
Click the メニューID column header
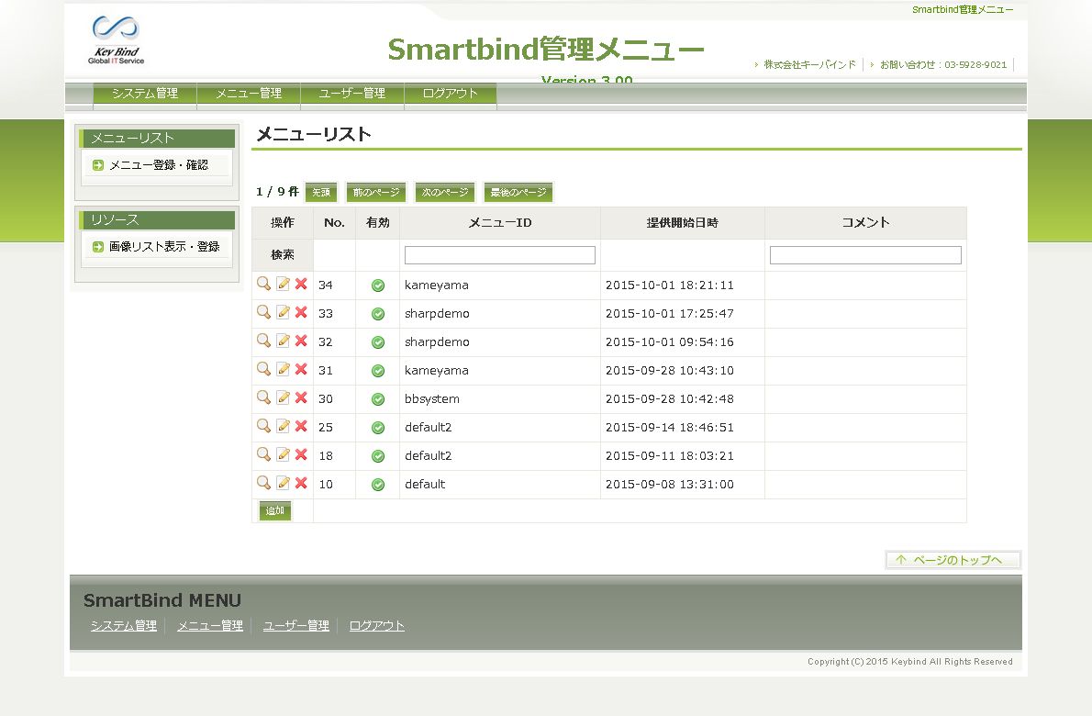(x=500, y=223)
